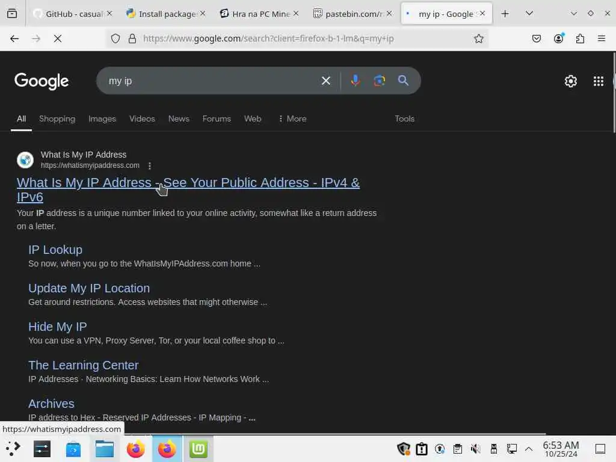This screenshot has width=616, height=462.
Task: Open the Tools options
Action: pyautogui.click(x=405, y=119)
